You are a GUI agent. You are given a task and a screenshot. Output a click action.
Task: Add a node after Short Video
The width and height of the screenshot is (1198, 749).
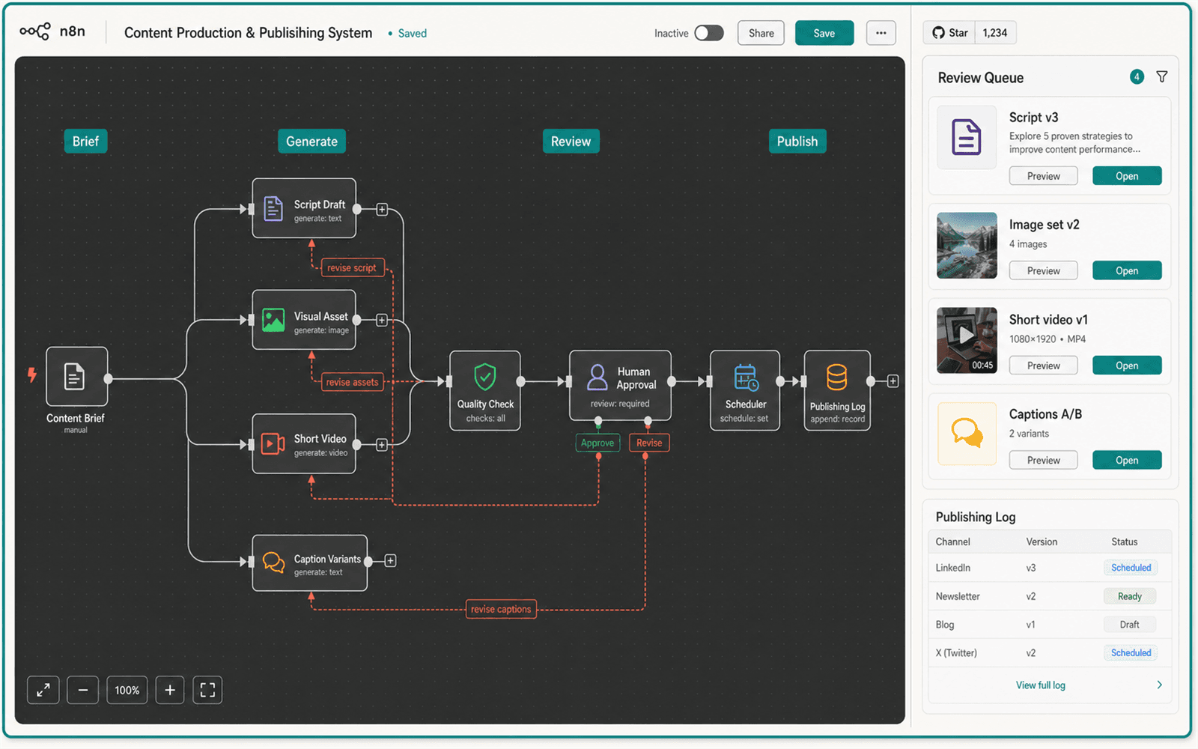[x=382, y=445]
